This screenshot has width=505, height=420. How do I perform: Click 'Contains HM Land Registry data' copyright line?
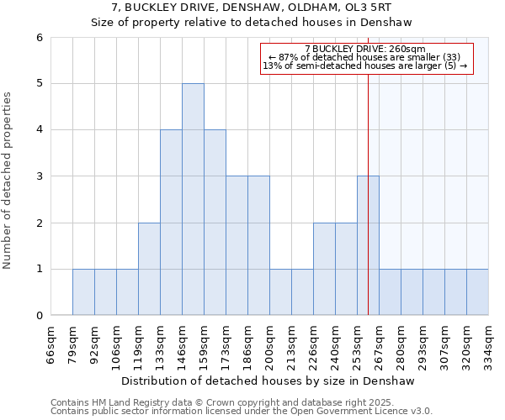222,402
